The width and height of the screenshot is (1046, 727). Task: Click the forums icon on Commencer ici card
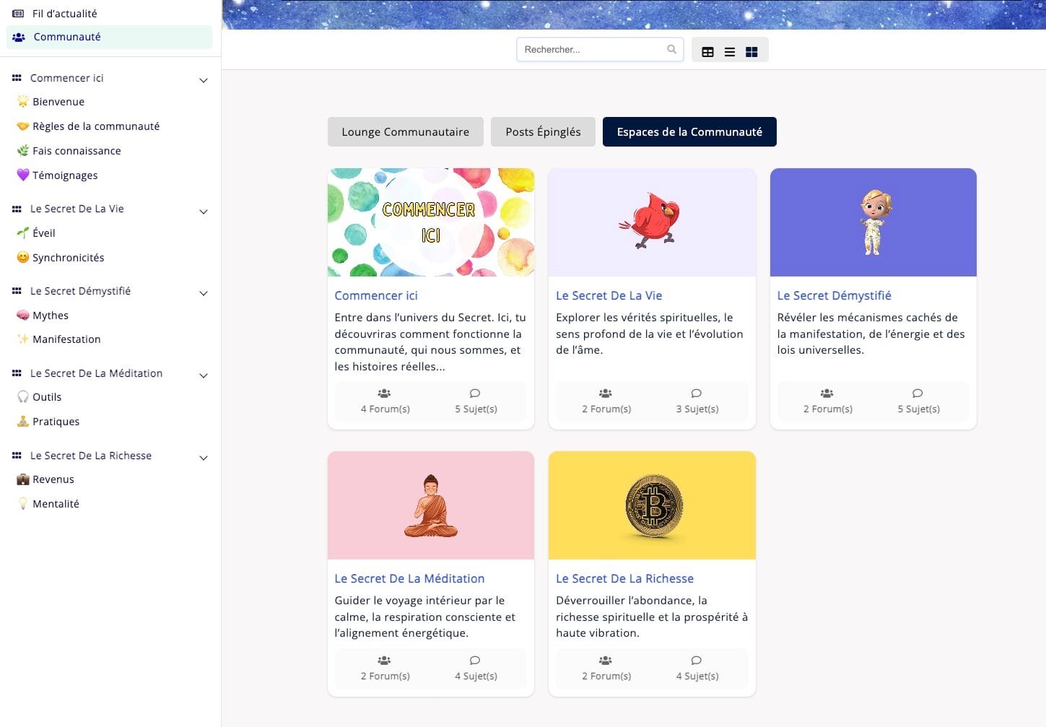[x=384, y=393]
